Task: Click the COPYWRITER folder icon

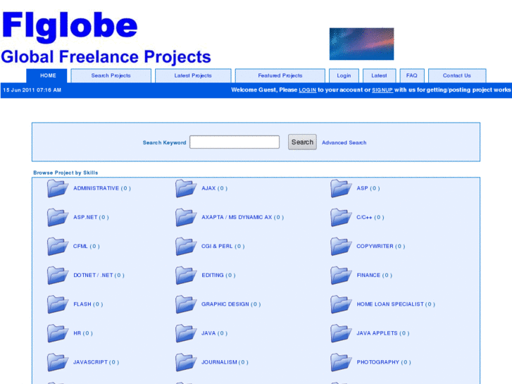Action: pos(341,247)
